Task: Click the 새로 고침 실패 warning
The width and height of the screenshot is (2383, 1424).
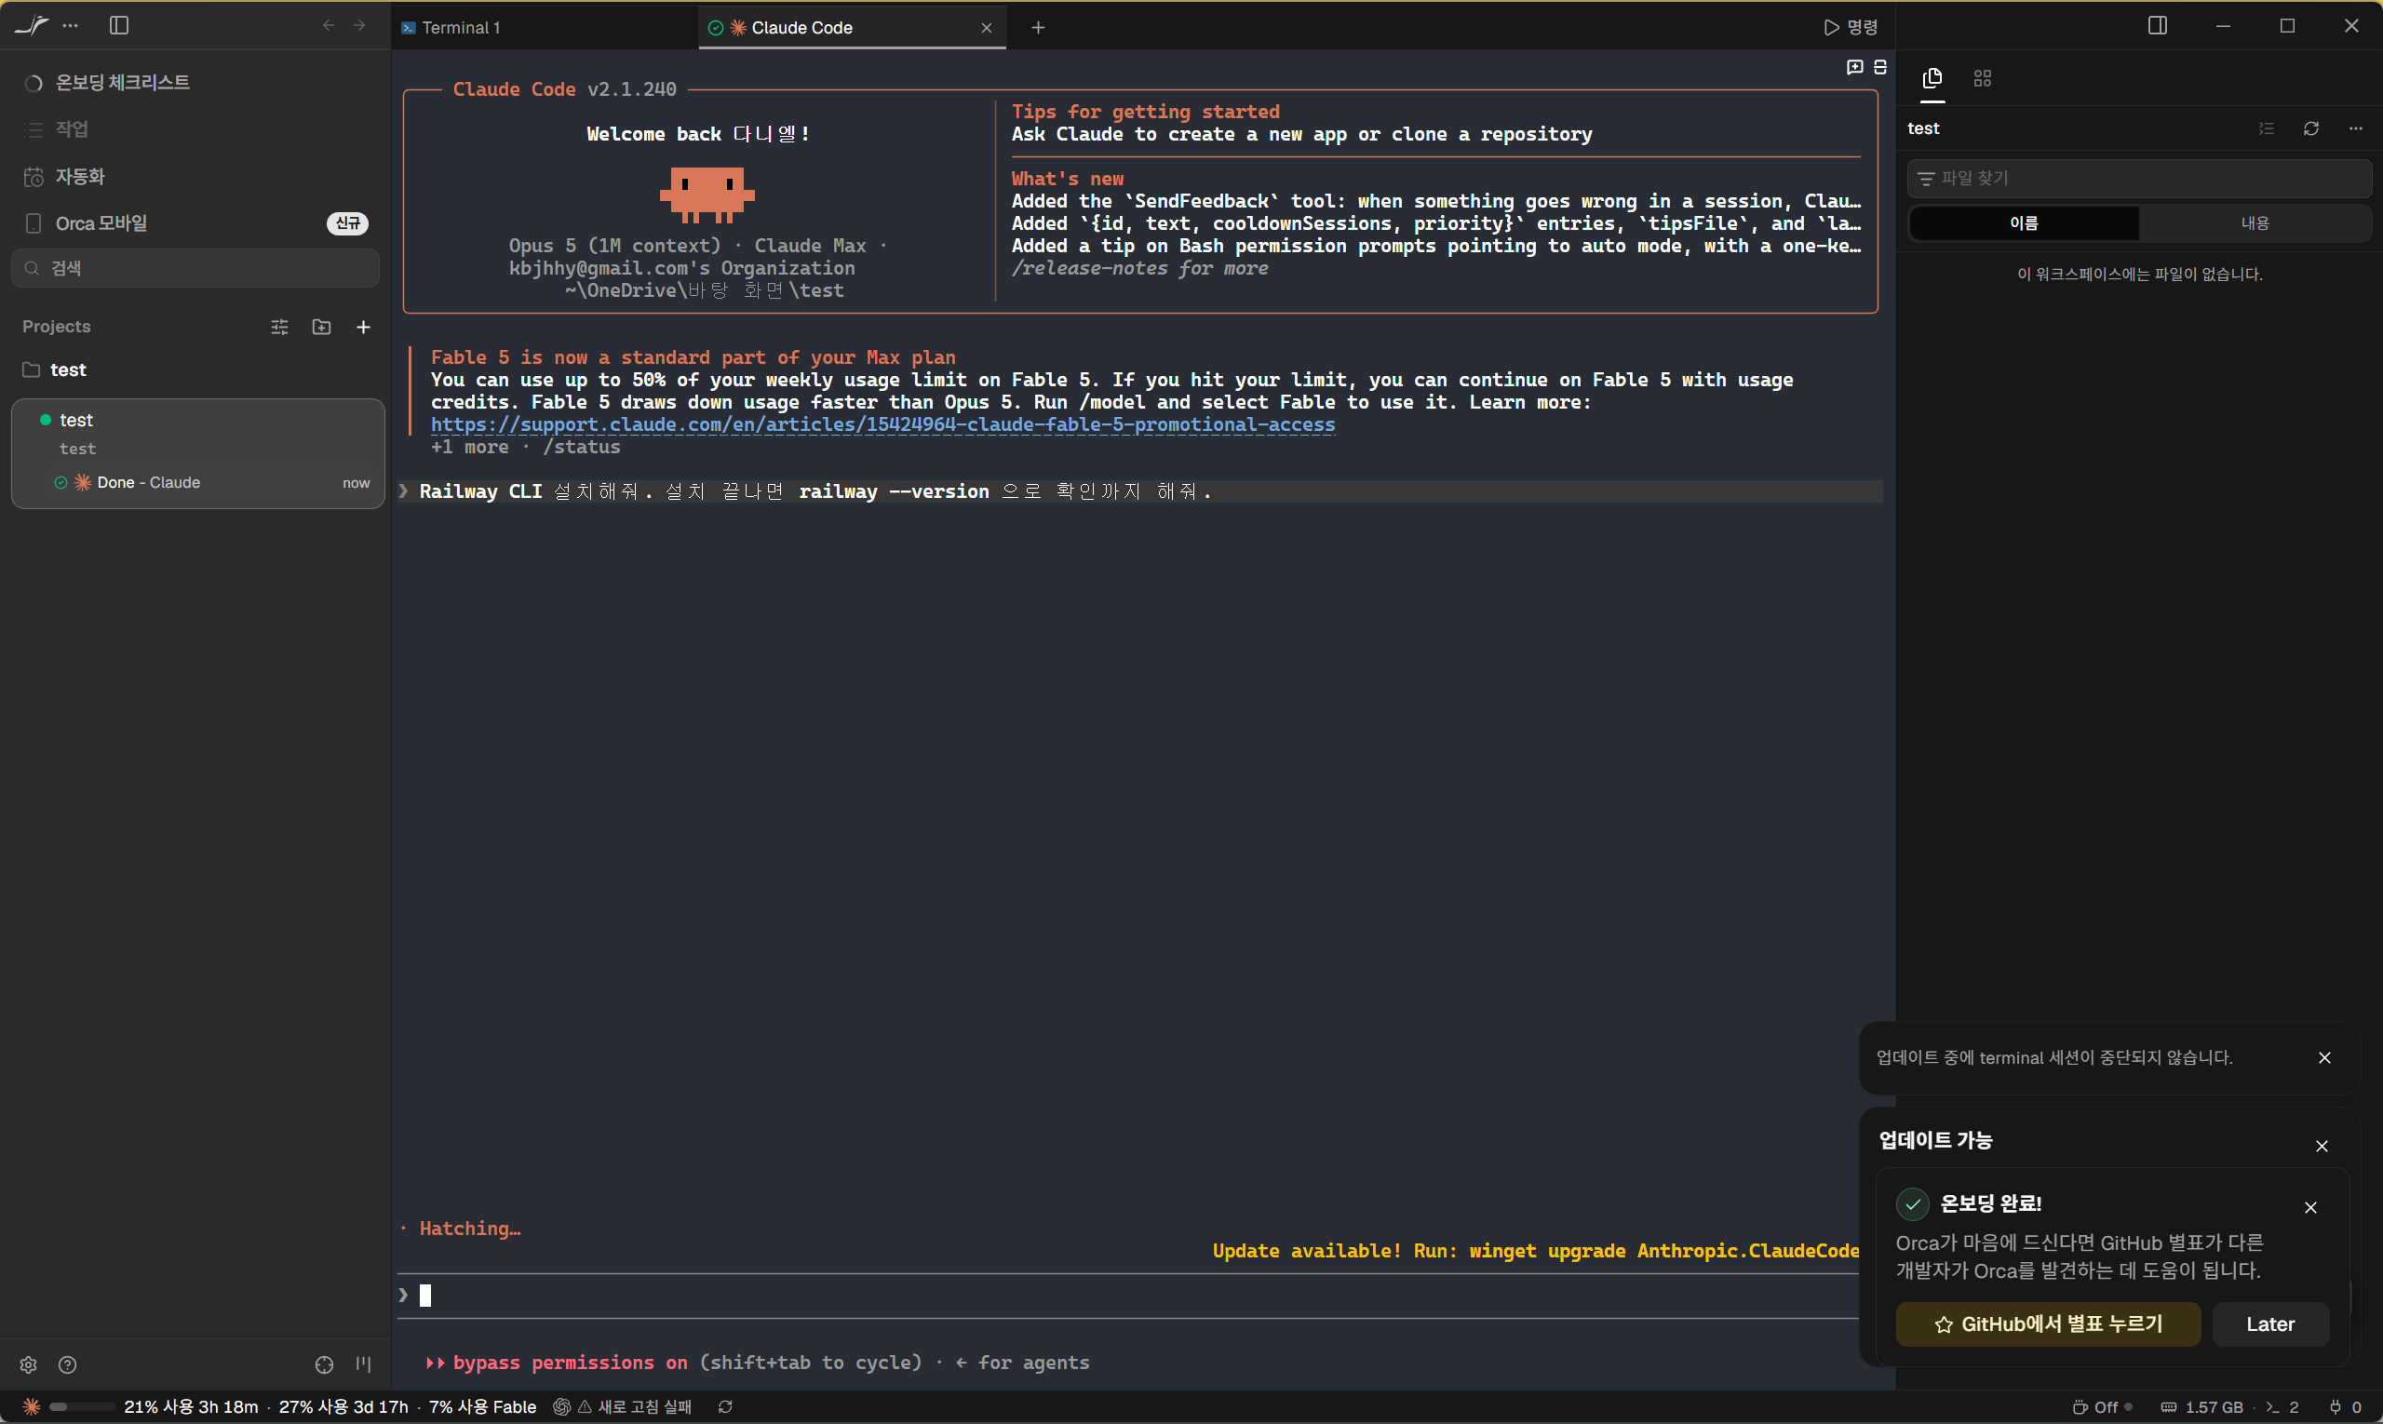Action: [634, 1406]
